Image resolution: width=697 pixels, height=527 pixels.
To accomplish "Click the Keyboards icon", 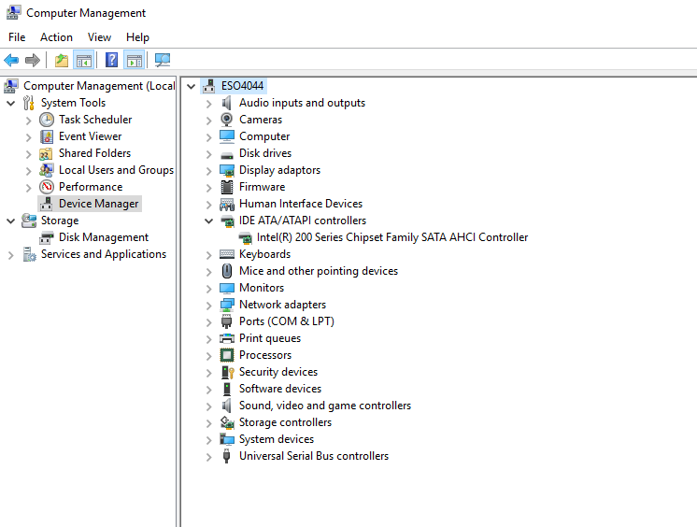I will coord(227,254).
